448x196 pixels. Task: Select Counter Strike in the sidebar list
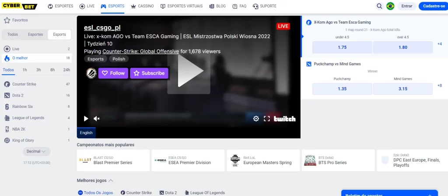tap(37, 84)
